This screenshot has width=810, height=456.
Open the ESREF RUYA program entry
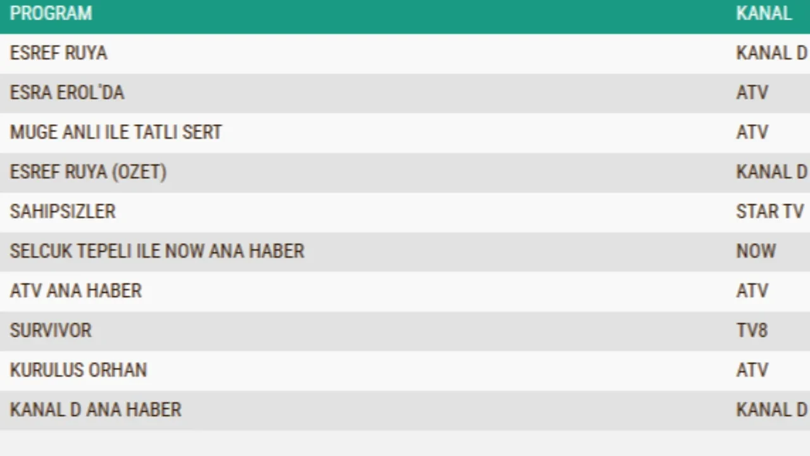(x=59, y=53)
